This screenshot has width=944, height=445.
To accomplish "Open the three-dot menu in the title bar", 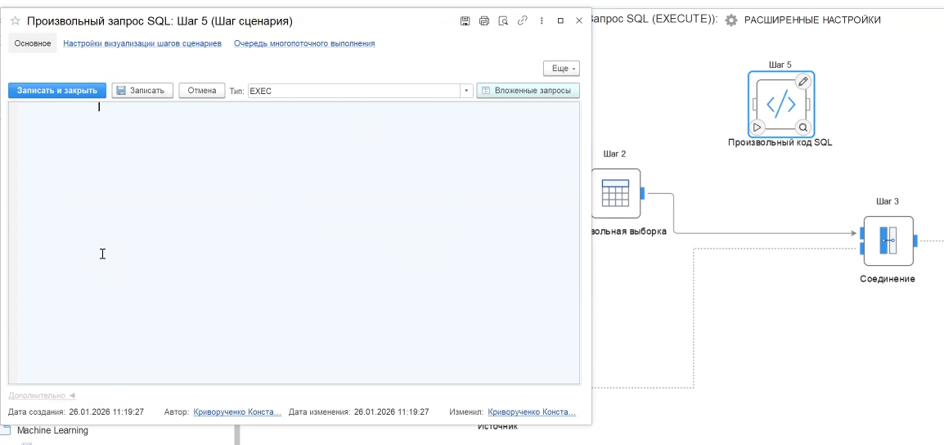I will tap(542, 21).
